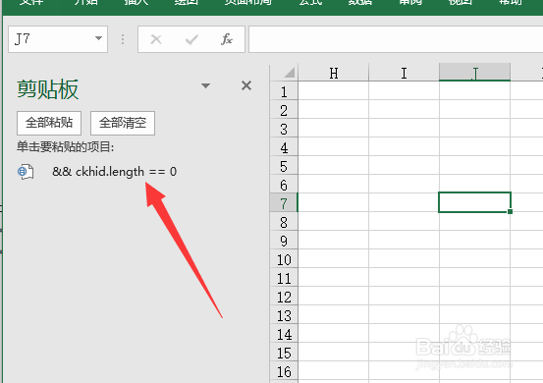Click the Name Box showing J7

pyautogui.click(x=58, y=39)
